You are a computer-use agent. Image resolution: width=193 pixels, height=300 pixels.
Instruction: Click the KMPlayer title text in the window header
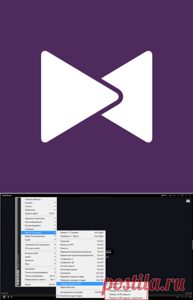[7, 196]
